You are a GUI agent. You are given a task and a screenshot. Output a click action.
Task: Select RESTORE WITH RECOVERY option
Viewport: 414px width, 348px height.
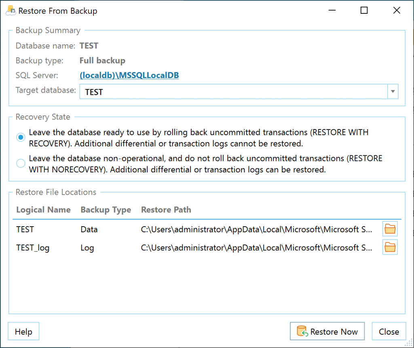click(20, 137)
